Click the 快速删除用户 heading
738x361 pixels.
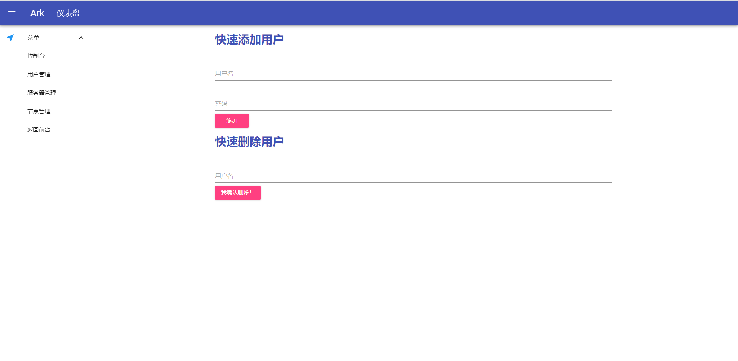pyautogui.click(x=249, y=142)
